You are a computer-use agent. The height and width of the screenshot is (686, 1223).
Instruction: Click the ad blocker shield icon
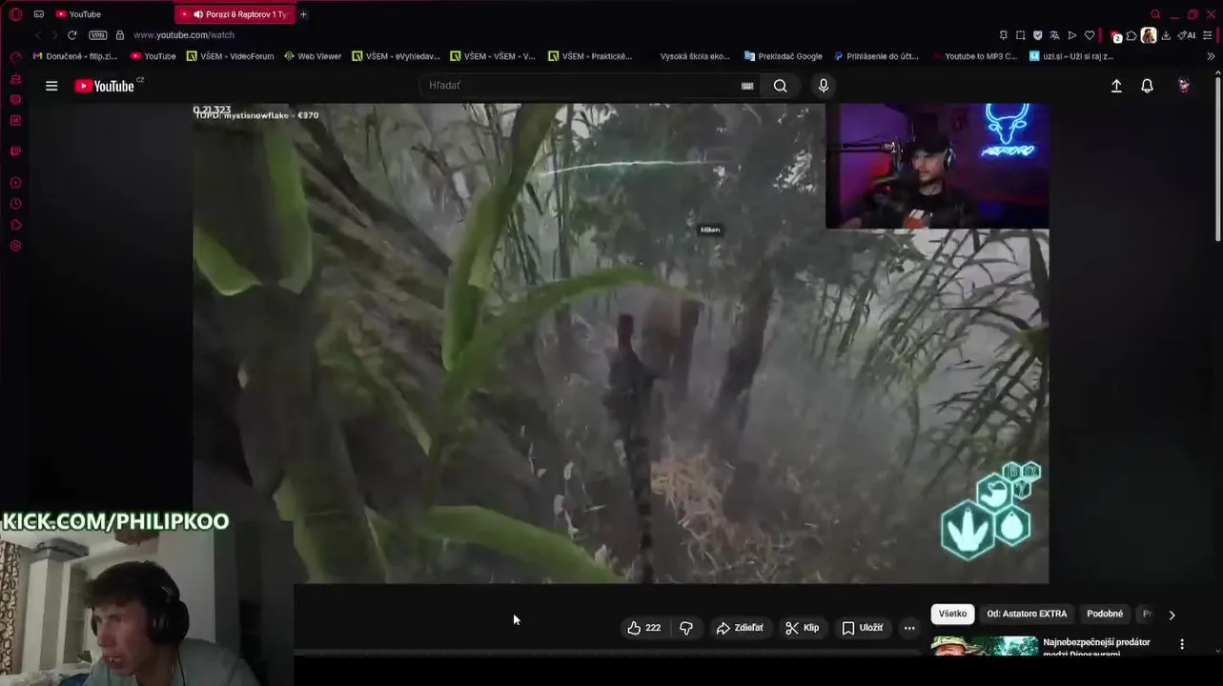(1038, 35)
